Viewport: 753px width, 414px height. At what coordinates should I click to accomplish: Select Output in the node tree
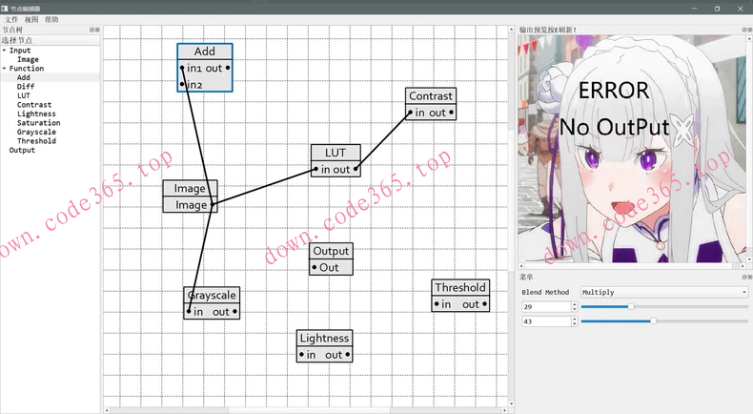[22, 150]
